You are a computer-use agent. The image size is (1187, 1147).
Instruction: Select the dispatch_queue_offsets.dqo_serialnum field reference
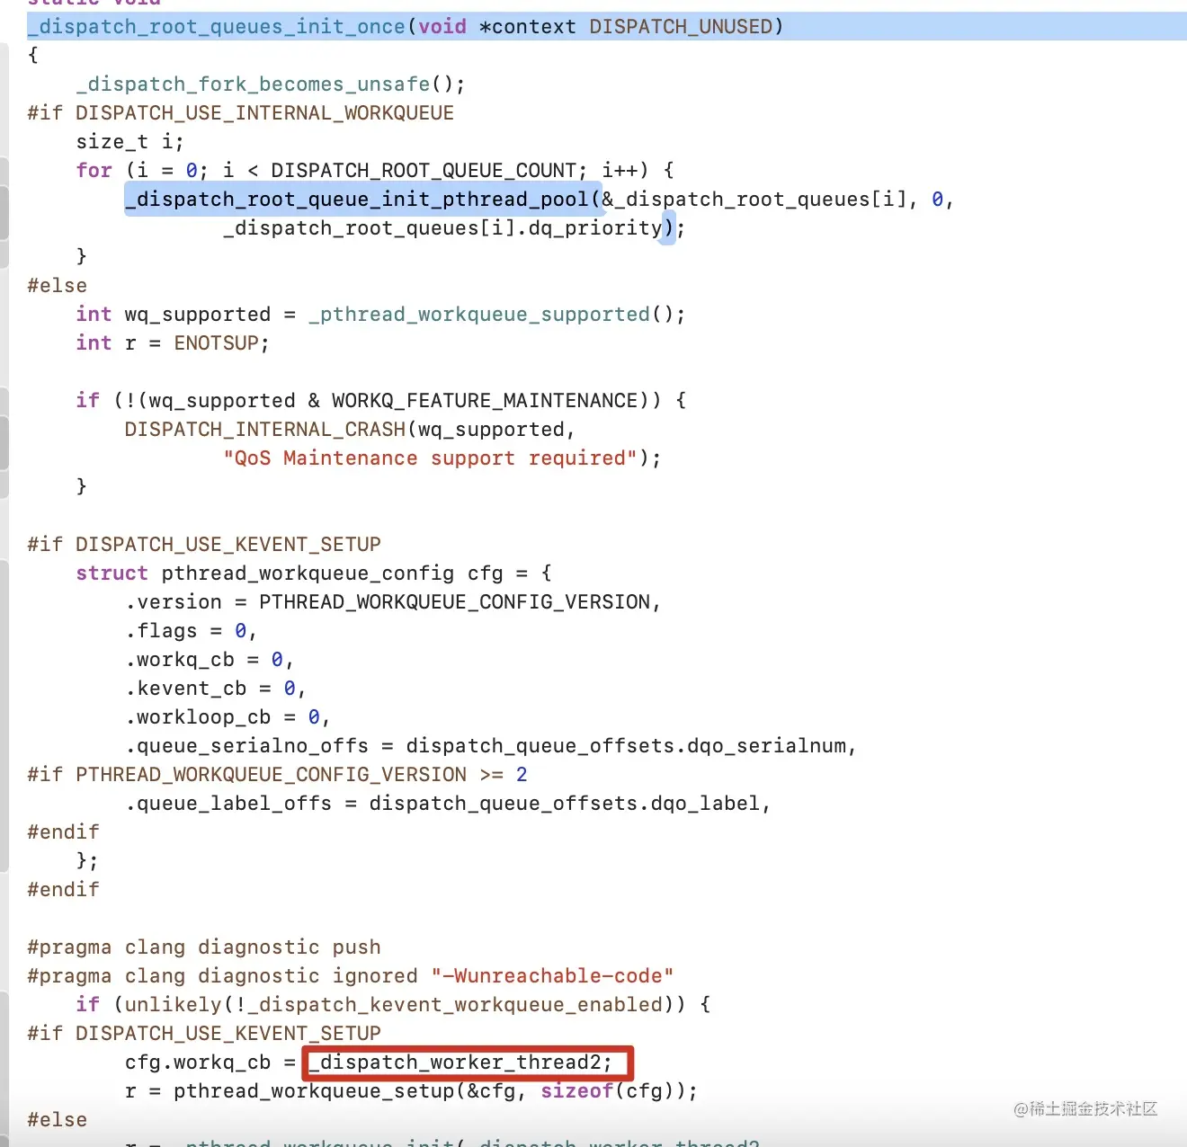tap(627, 745)
